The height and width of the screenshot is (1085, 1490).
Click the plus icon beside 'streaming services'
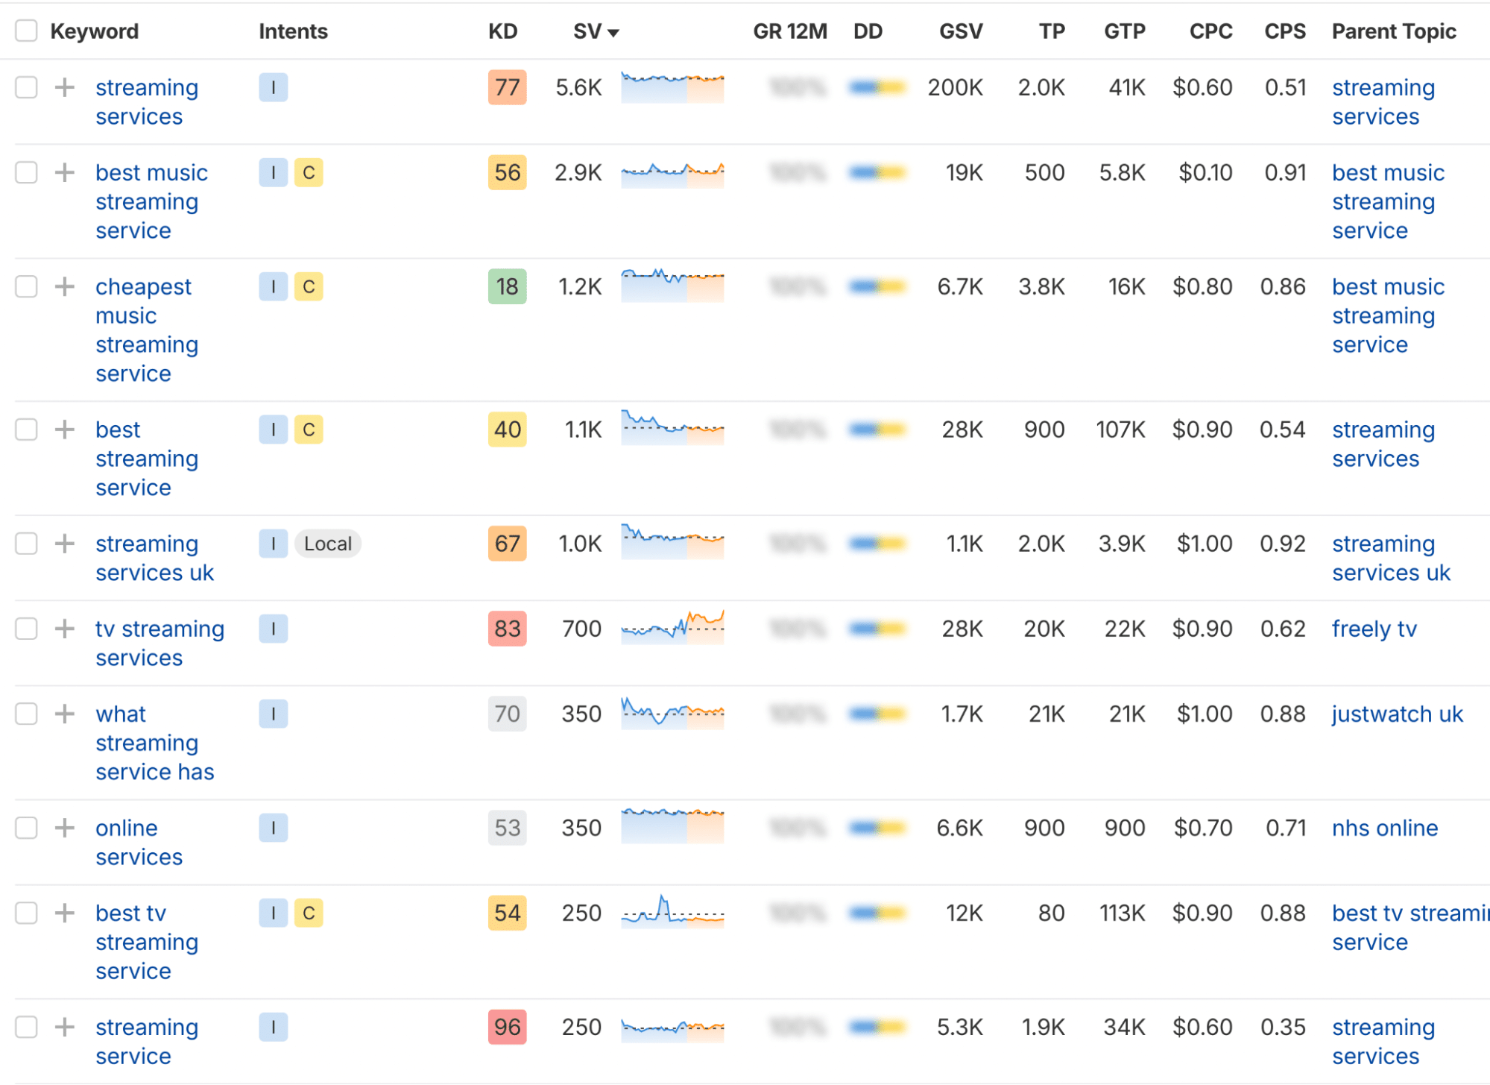65,87
